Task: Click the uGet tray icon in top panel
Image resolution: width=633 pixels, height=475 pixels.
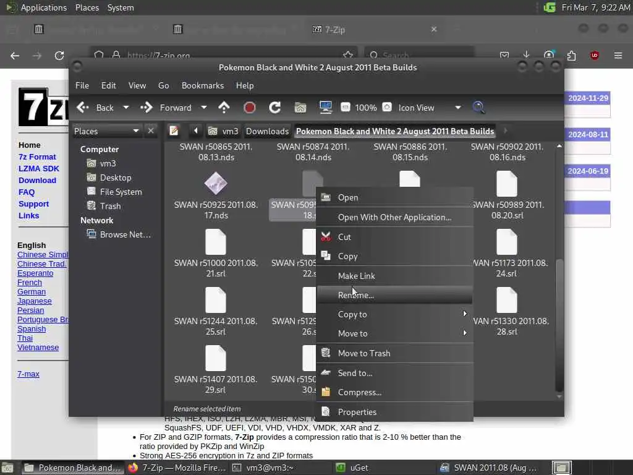Action: (x=550, y=7)
